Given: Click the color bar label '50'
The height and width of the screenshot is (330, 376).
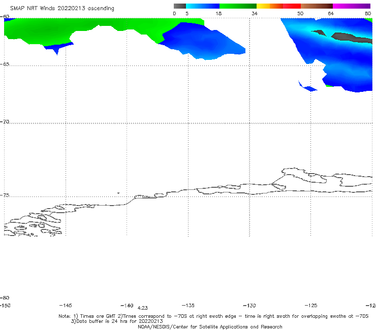Looking at the screenshot, I should [300, 14].
